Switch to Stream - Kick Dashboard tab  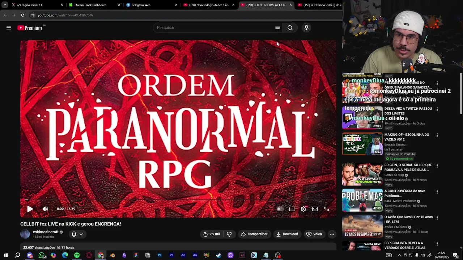point(95,5)
